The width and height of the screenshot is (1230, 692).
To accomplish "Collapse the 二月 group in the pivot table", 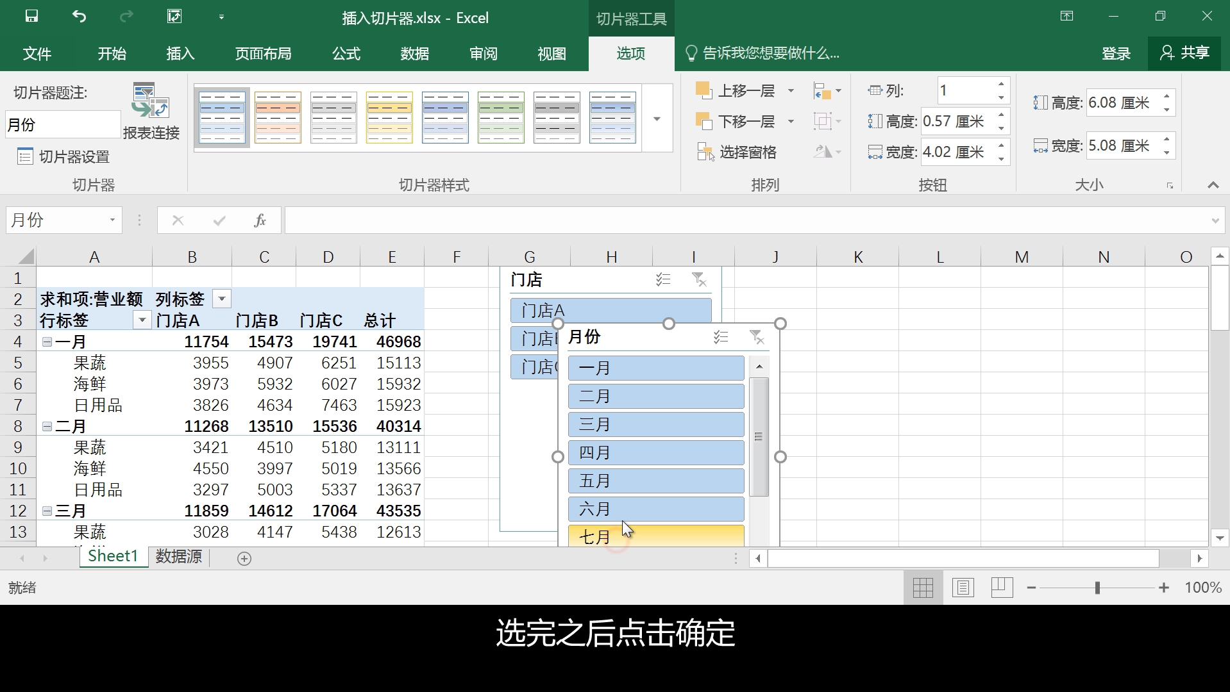I will (x=46, y=426).
